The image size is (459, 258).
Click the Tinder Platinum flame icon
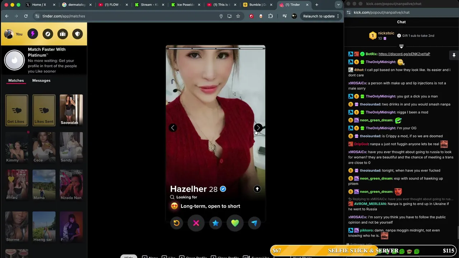coord(14,60)
